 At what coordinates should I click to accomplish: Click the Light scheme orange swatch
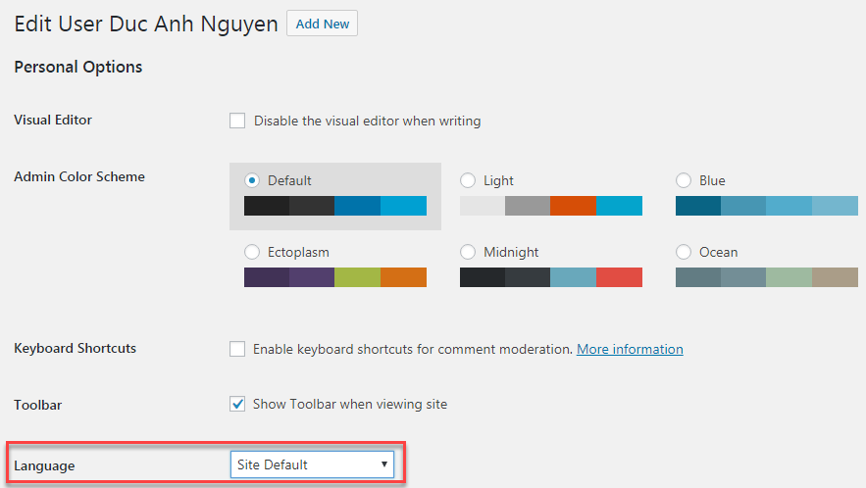573,206
